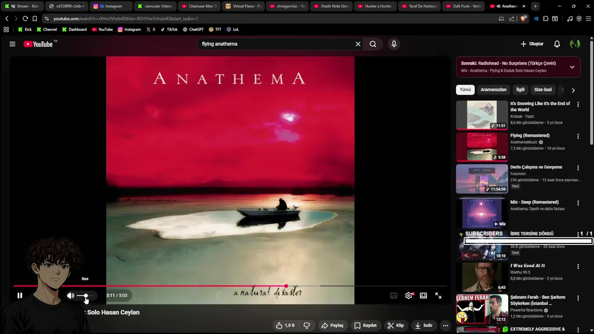
Task: Open the account avatar menu
Action: [575, 44]
